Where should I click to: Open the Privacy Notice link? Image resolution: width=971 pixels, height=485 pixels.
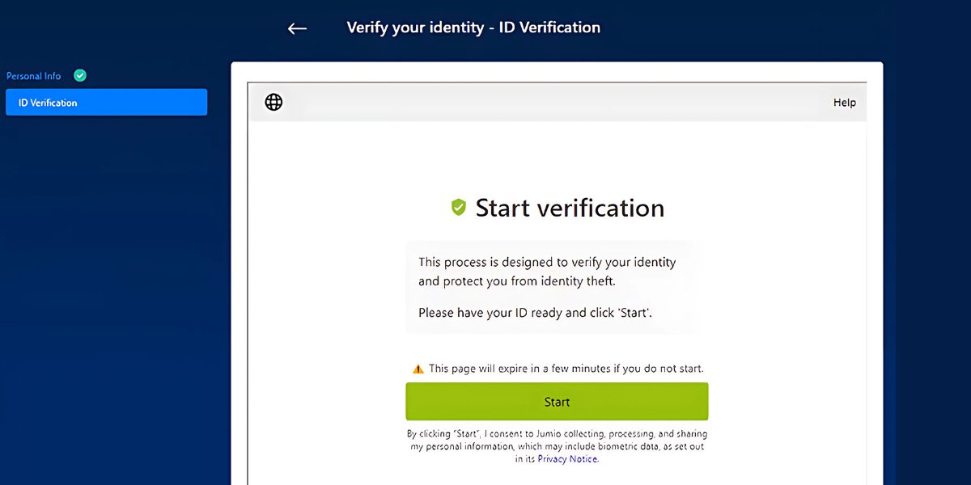[x=567, y=459]
